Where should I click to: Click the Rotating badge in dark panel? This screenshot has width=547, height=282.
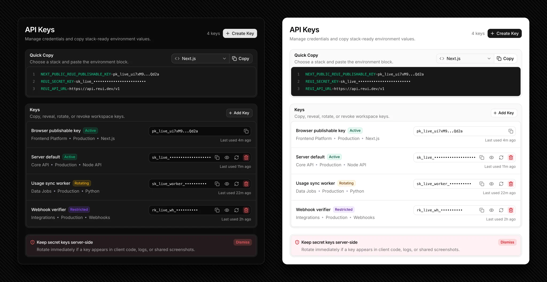click(x=82, y=183)
